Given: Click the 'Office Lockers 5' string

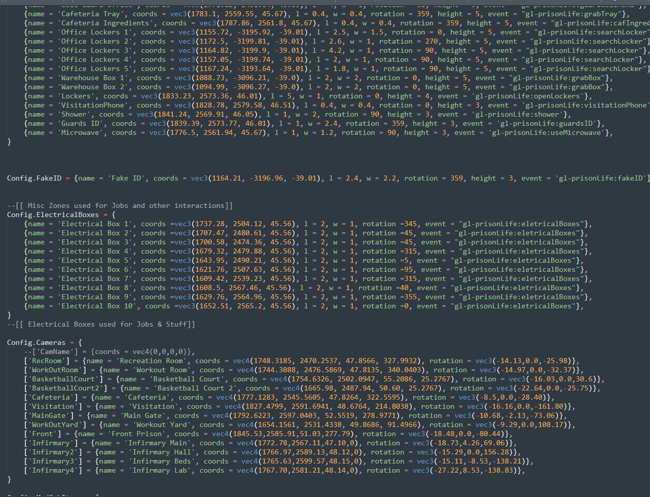Looking at the screenshot, I should [x=95, y=68].
